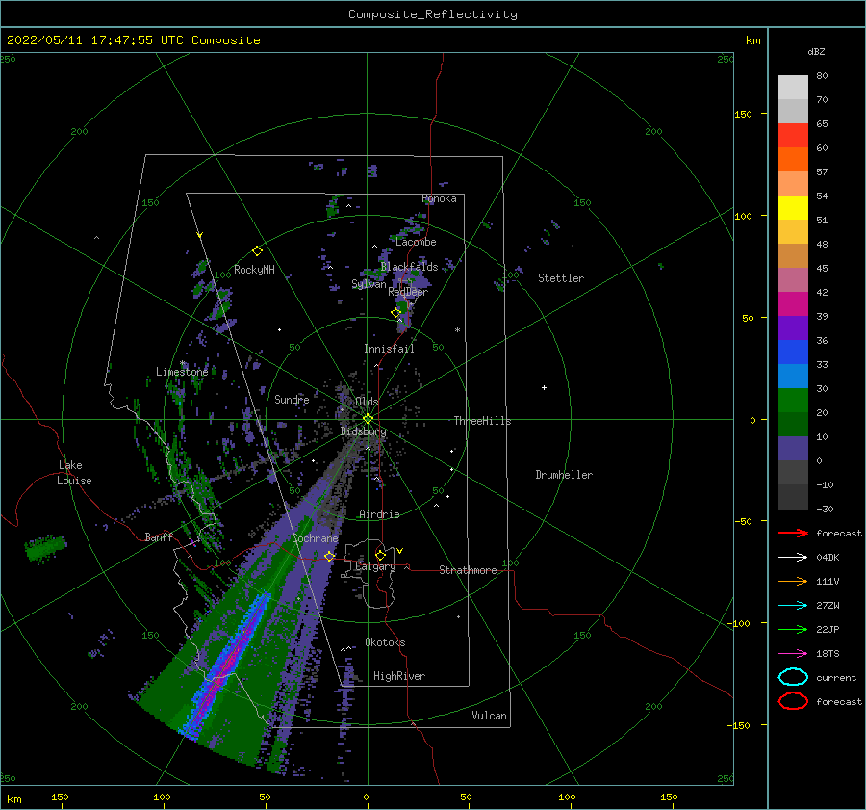The image size is (866, 810).
Task: Click the Didsbury city label
Action: point(364,431)
